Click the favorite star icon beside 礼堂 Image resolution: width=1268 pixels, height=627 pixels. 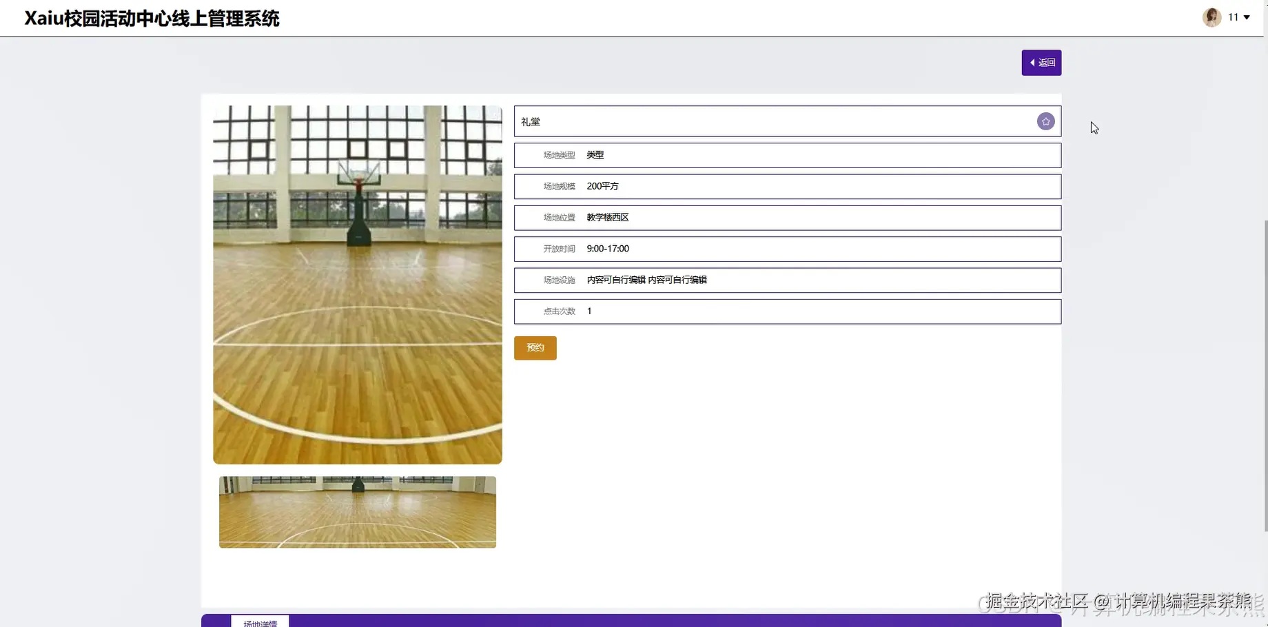point(1045,121)
